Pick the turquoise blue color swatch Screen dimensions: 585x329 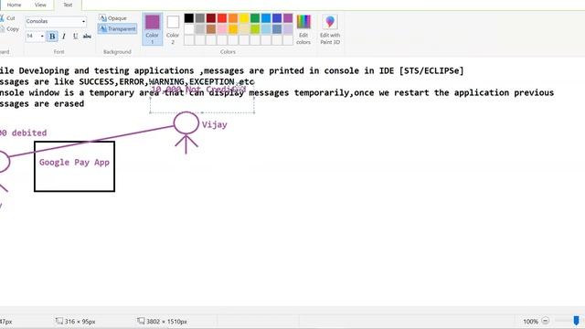tap(266, 18)
